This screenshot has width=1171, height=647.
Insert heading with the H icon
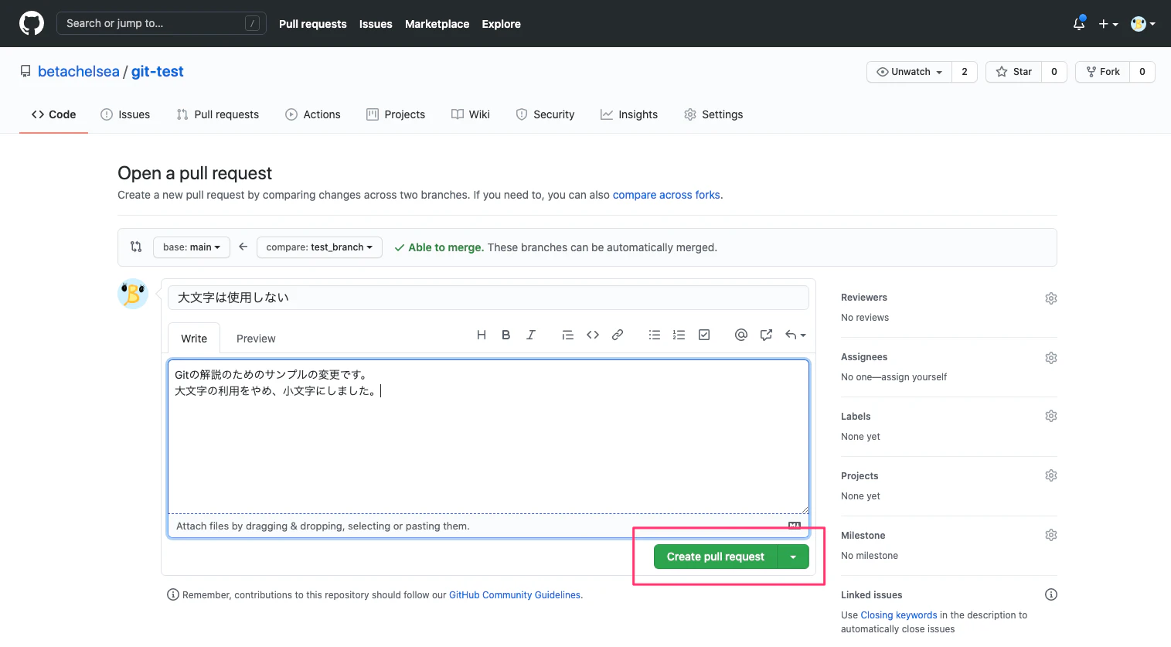coord(482,335)
